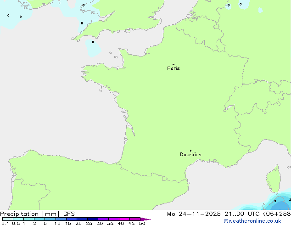
Task: Pick legend swatch between 20 and 25
Action: coord(82,219)
